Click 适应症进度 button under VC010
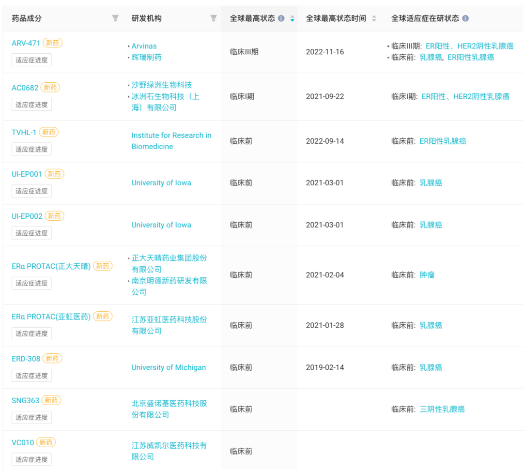The image size is (523, 469). point(31,459)
